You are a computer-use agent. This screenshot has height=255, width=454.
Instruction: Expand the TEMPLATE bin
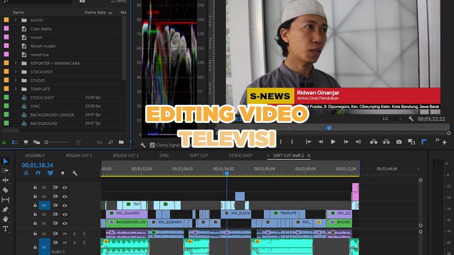16,89
